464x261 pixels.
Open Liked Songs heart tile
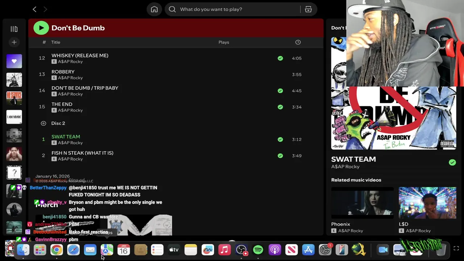tap(14, 61)
